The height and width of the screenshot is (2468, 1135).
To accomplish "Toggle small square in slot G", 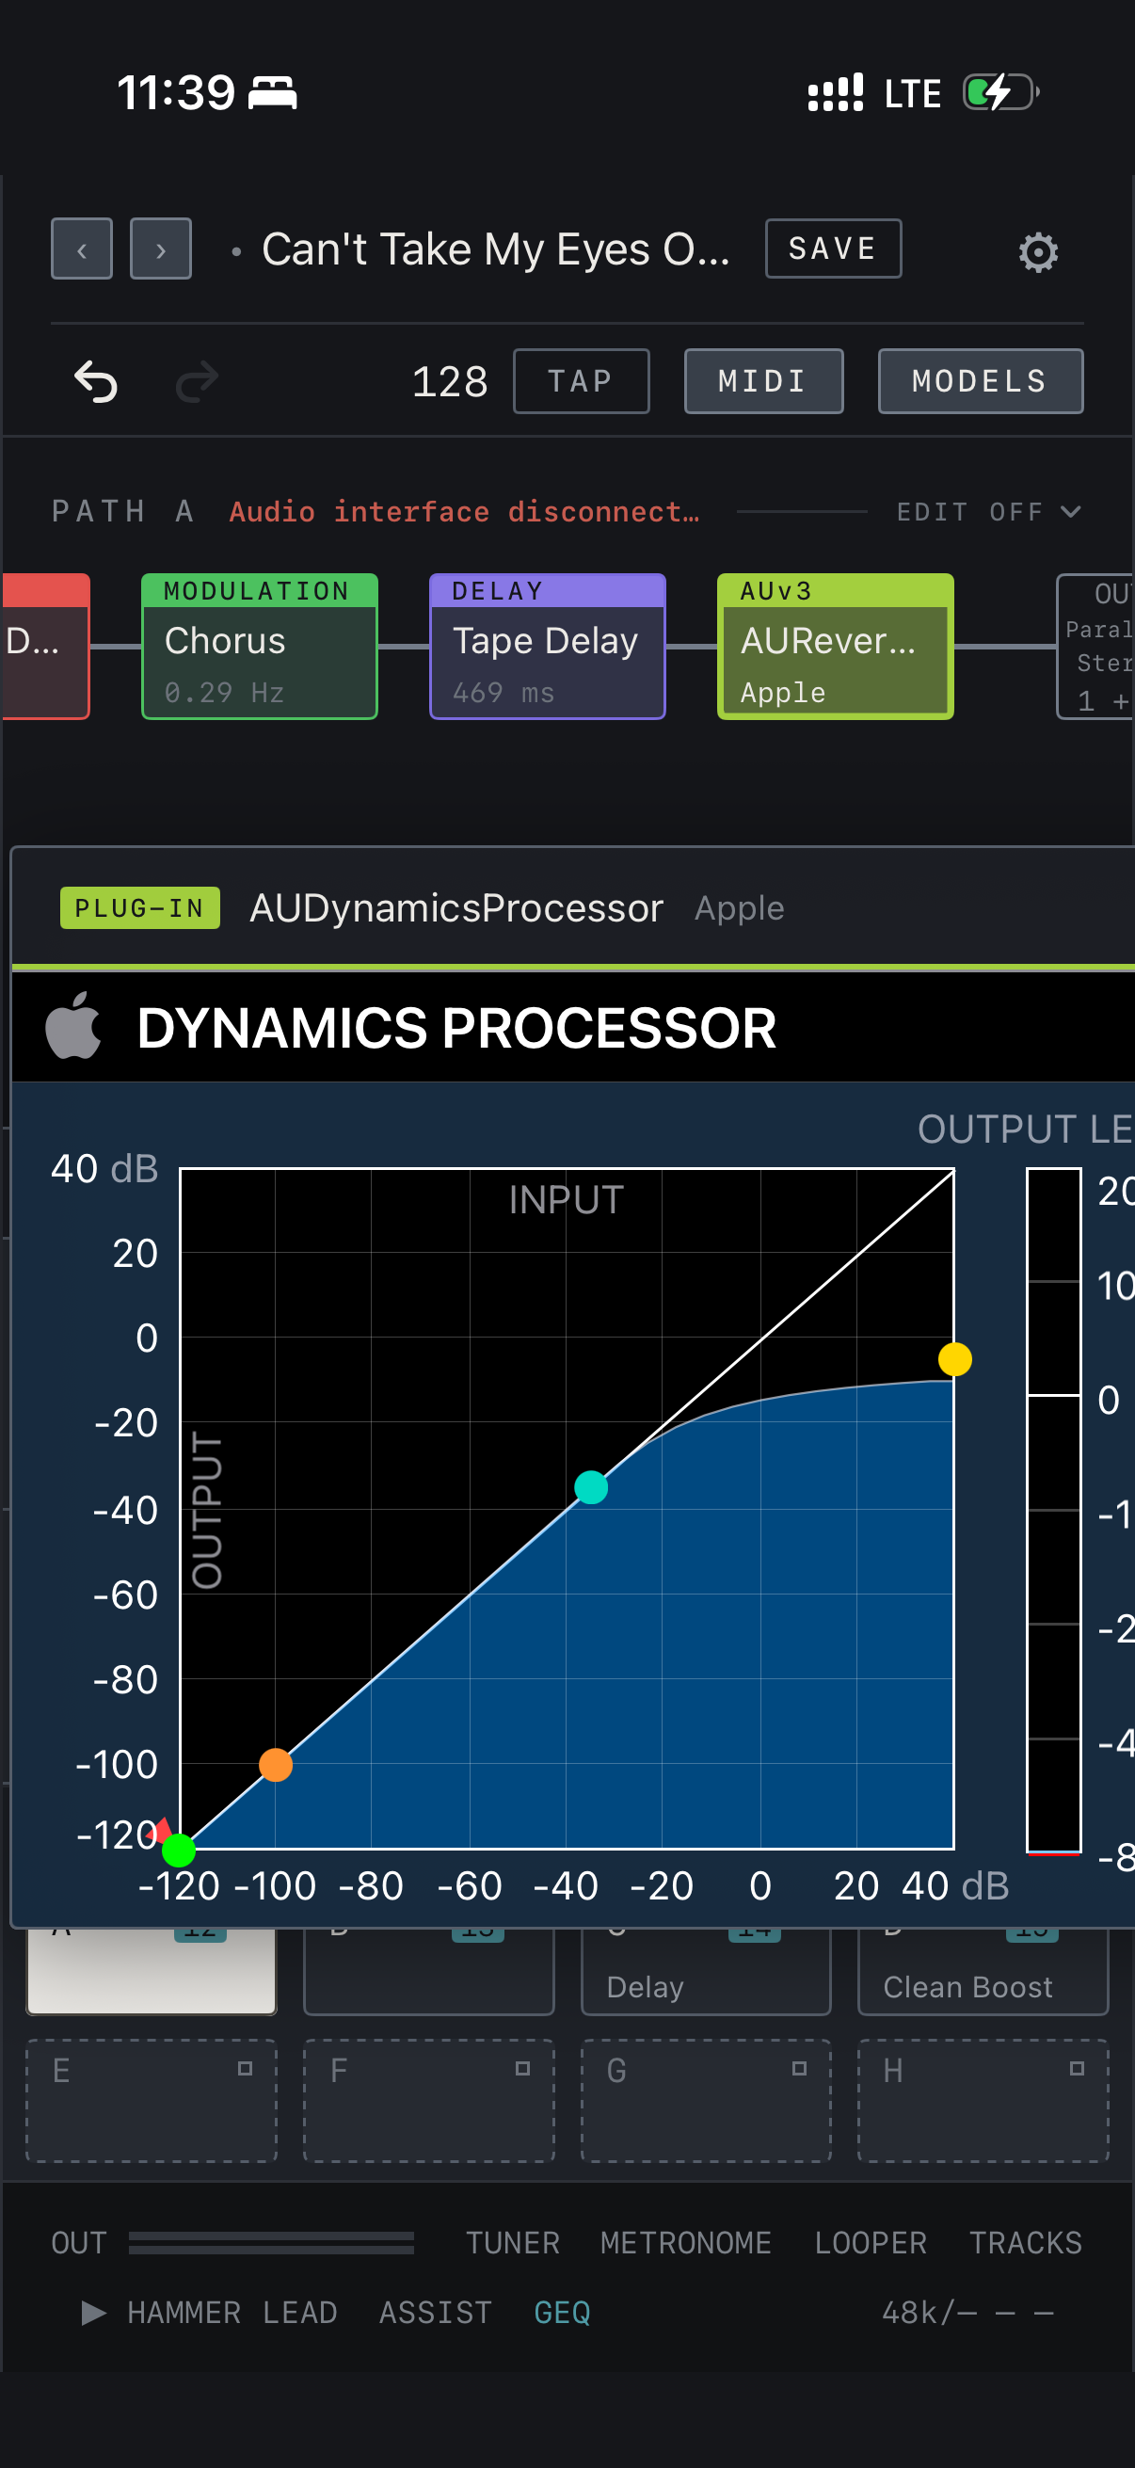I will pos(799,2069).
